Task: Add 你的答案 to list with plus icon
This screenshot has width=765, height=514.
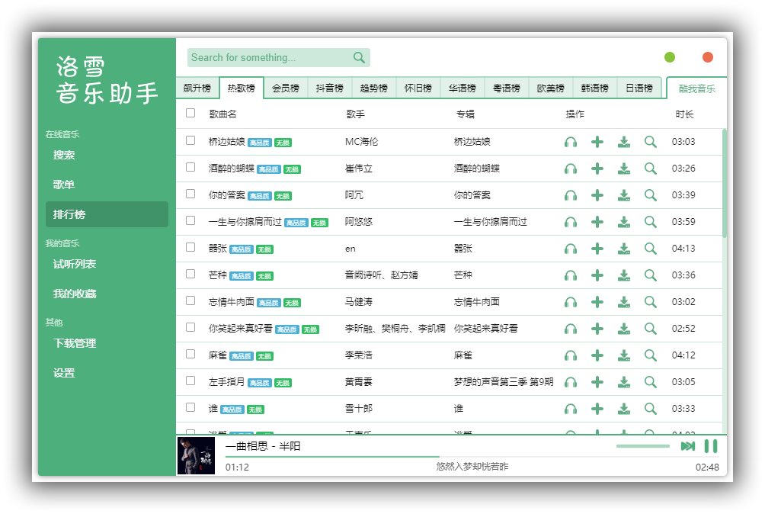Action: coord(597,195)
